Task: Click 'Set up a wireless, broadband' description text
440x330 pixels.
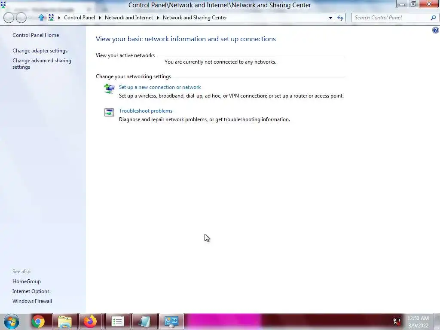Action: click(231, 96)
